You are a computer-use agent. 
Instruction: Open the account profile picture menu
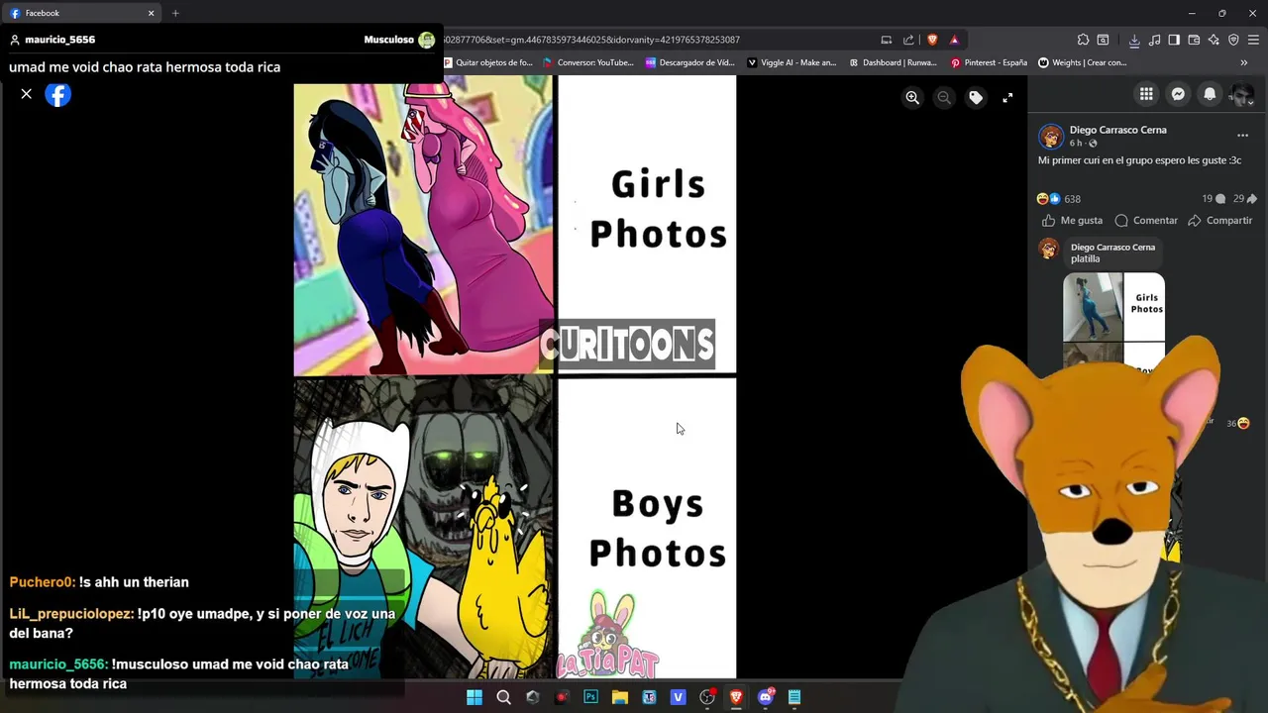coord(1241,94)
